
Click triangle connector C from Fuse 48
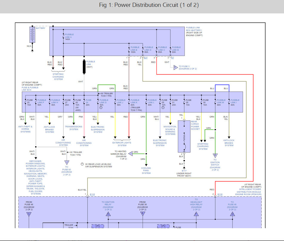pyautogui.click(x=29, y=214)
